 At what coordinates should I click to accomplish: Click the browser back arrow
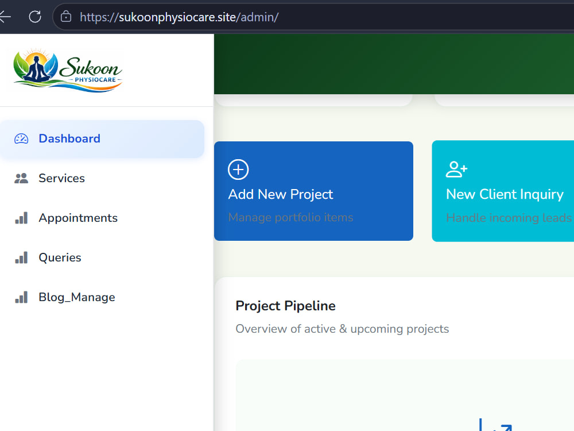point(5,17)
